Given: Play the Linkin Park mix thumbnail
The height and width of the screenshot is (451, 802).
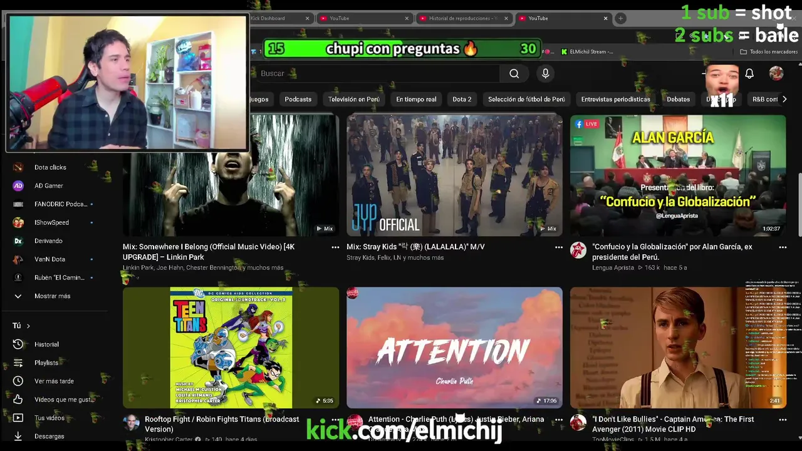Looking at the screenshot, I should (231, 175).
